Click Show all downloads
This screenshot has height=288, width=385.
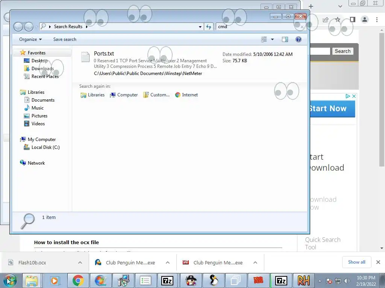click(x=356, y=262)
